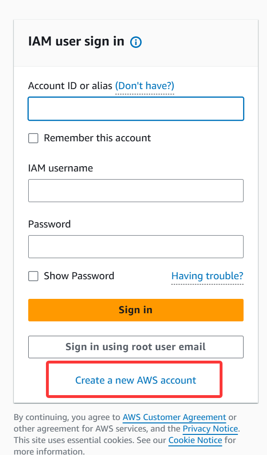This screenshot has height=455, width=267.
Task: Open the AWS Customer Agreement link
Action: [x=174, y=417]
